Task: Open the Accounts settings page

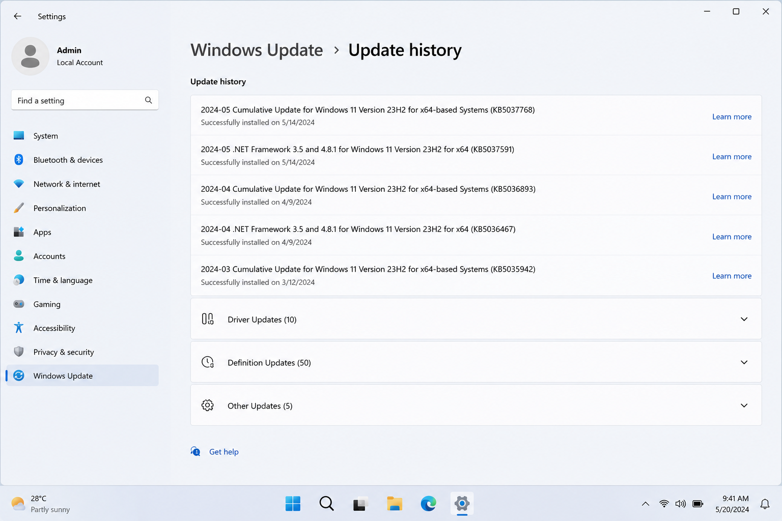Action: (82, 256)
